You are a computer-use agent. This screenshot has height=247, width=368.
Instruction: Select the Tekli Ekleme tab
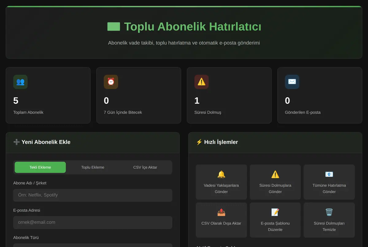(40, 167)
